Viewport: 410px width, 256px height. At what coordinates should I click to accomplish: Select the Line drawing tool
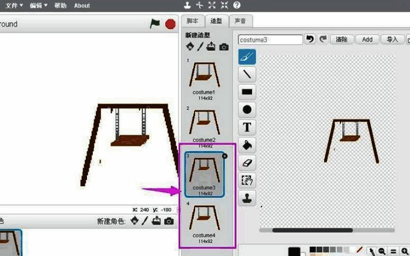247,74
